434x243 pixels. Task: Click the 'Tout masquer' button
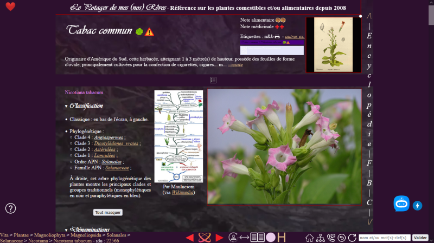pos(107,212)
